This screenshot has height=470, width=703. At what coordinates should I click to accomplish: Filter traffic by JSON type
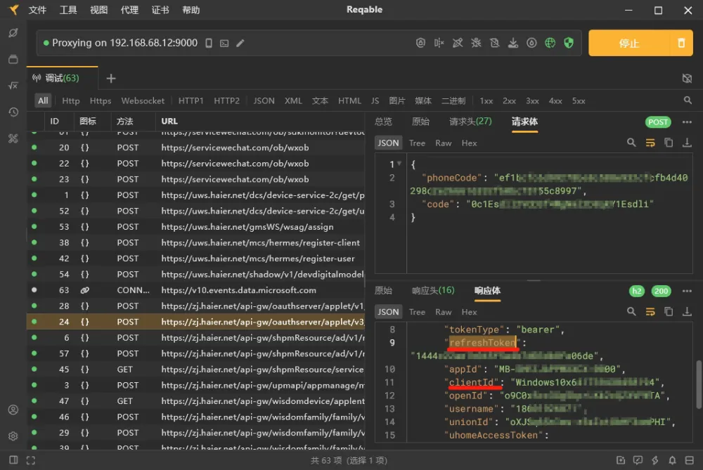[x=264, y=100]
